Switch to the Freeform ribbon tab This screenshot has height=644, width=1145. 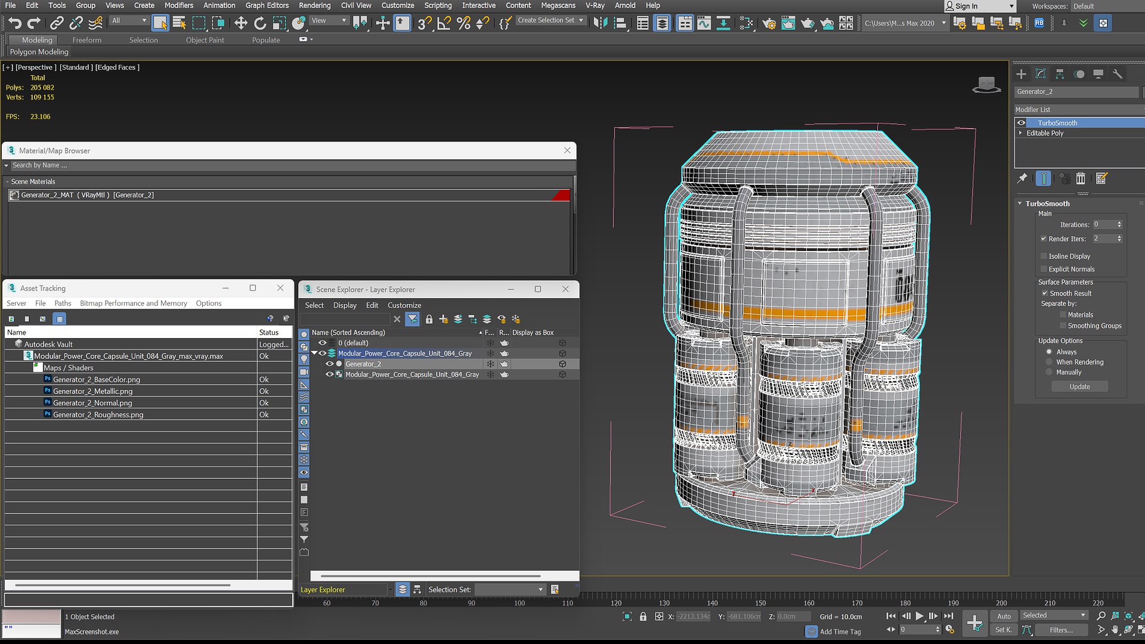click(x=87, y=40)
